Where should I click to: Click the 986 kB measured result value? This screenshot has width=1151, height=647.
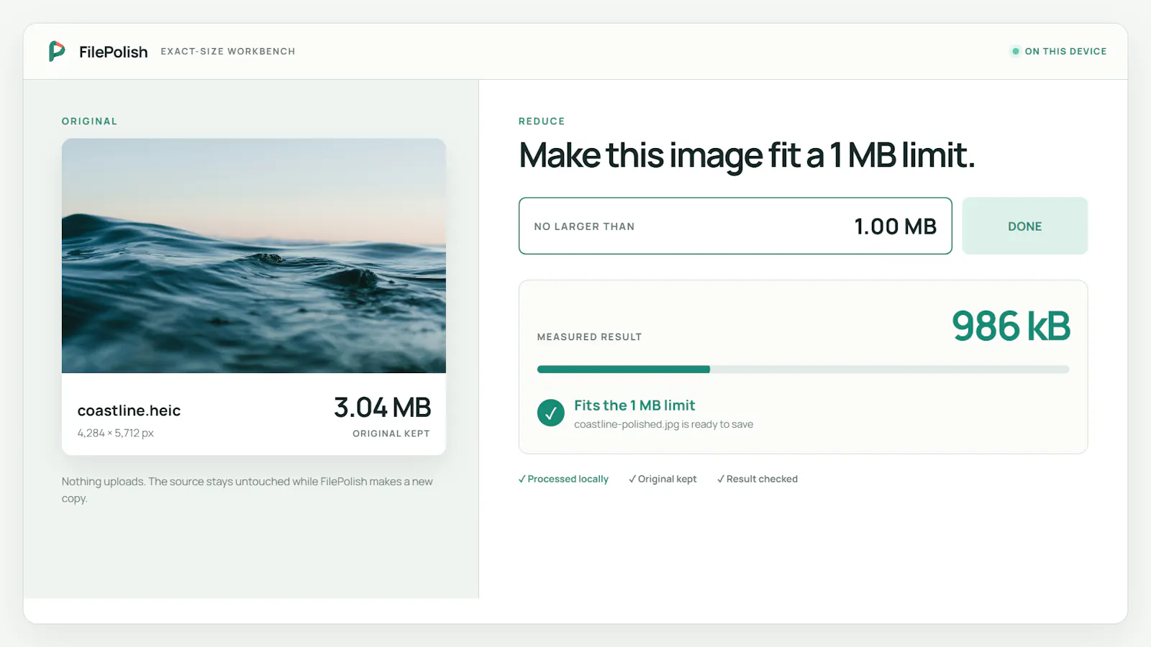(x=1011, y=326)
